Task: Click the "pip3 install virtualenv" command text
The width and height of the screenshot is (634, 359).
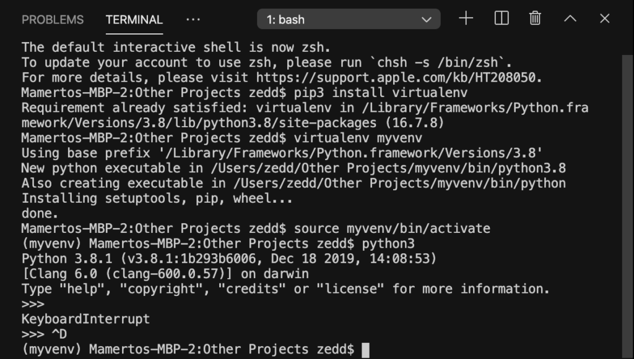Action: [x=381, y=93]
